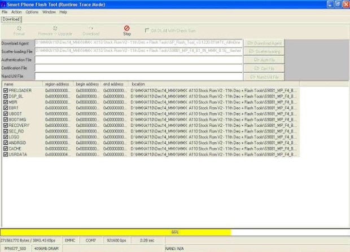Open the Action menu

coord(16,12)
